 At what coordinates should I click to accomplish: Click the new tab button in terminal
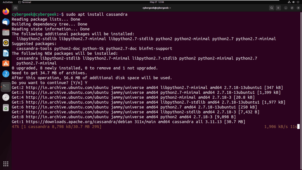point(15,8)
